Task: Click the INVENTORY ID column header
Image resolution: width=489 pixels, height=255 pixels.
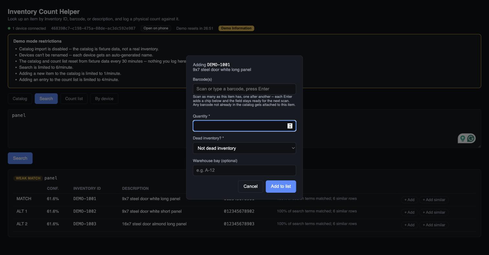Action: tap(87, 189)
